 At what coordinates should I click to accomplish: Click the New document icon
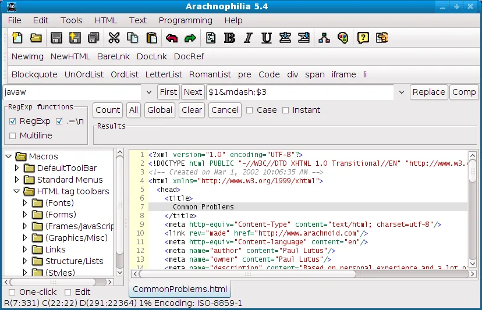(x=17, y=38)
